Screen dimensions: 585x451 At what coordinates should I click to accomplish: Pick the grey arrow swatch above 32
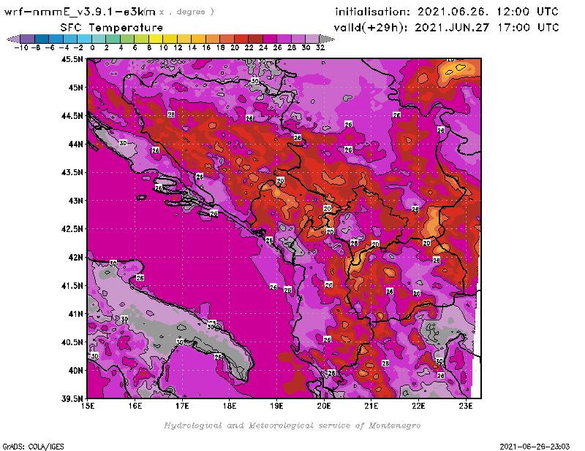coord(327,39)
